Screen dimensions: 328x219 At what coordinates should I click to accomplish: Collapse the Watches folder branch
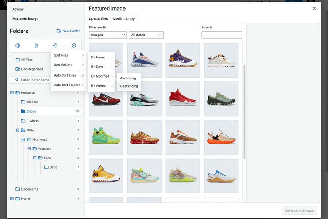click(29, 148)
